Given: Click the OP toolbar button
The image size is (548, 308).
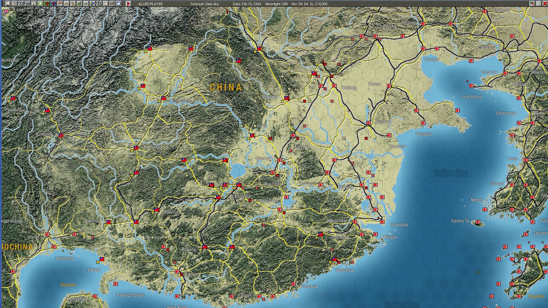Looking at the screenshot, I should (x=105, y=4).
